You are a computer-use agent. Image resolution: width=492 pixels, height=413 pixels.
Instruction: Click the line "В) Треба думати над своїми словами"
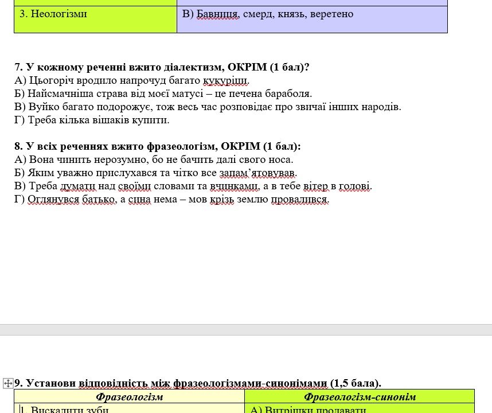pos(193,186)
